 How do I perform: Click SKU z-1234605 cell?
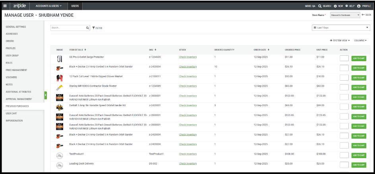coord(155,57)
